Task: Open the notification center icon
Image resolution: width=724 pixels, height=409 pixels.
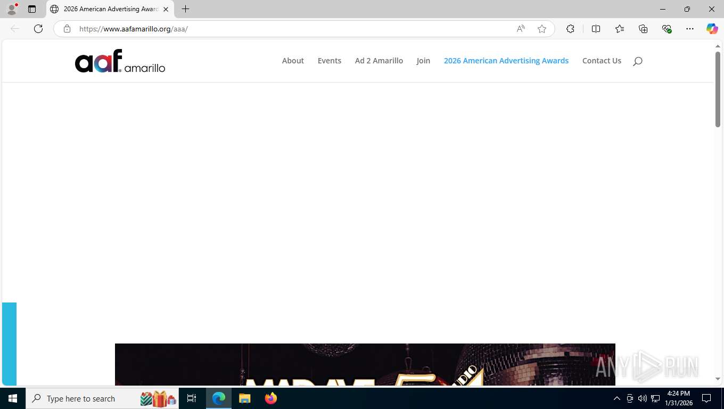Action: 706,398
